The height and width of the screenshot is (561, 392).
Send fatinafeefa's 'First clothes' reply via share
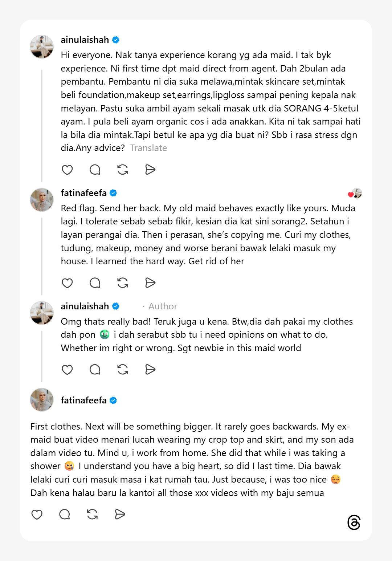coord(120,515)
